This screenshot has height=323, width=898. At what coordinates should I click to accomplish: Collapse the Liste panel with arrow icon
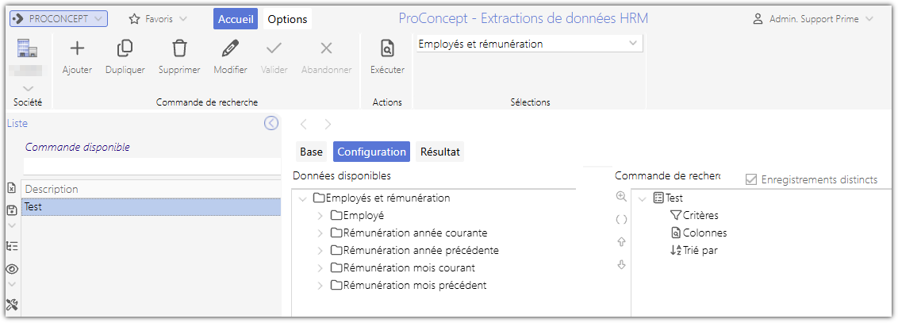tap(271, 123)
